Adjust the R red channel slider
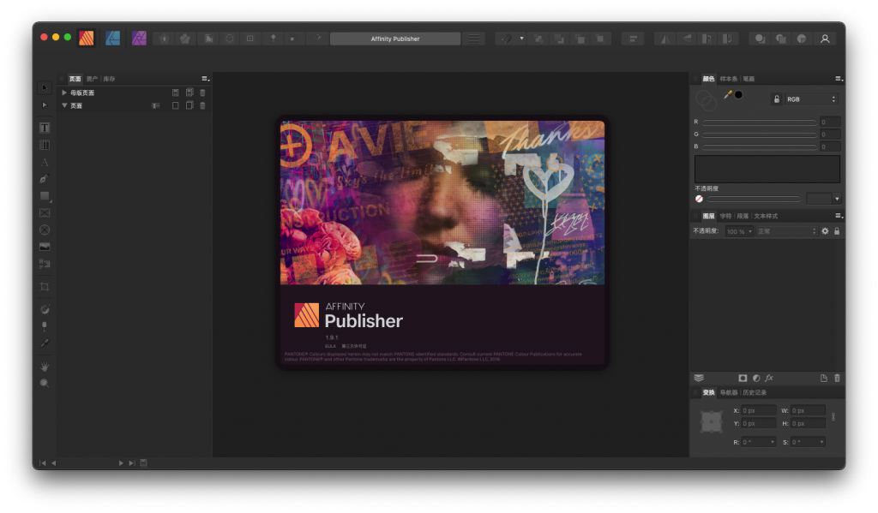Screen dimensions: 878x513 (x=760, y=122)
